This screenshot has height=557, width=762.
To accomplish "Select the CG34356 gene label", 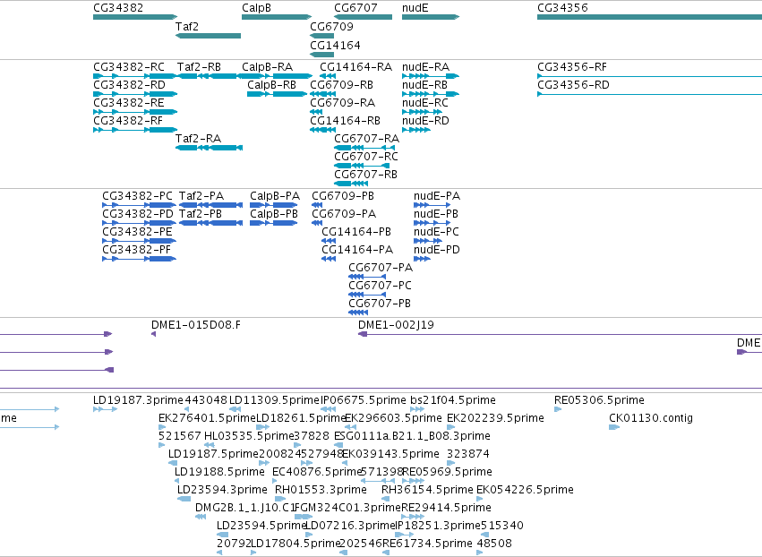I will (x=562, y=8).
